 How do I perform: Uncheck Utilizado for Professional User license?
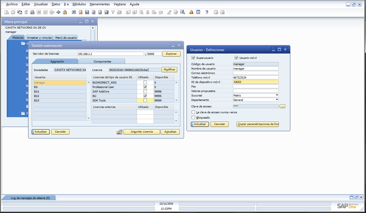[145, 87]
